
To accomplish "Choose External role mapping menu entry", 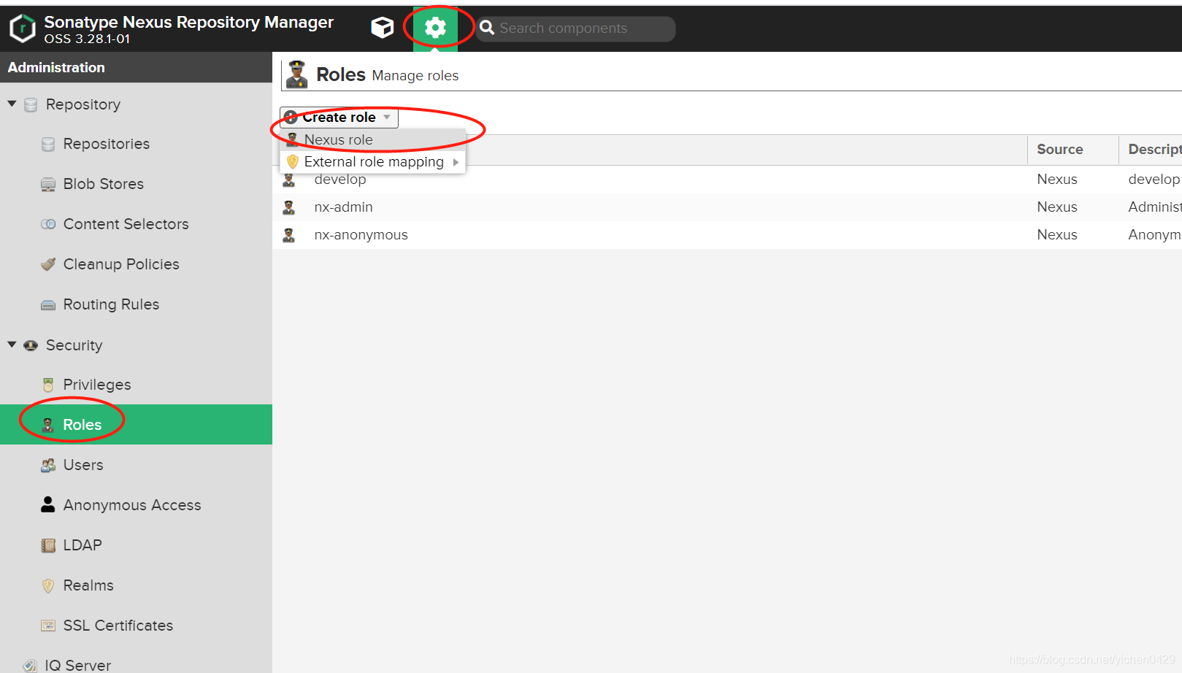I will coord(373,162).
